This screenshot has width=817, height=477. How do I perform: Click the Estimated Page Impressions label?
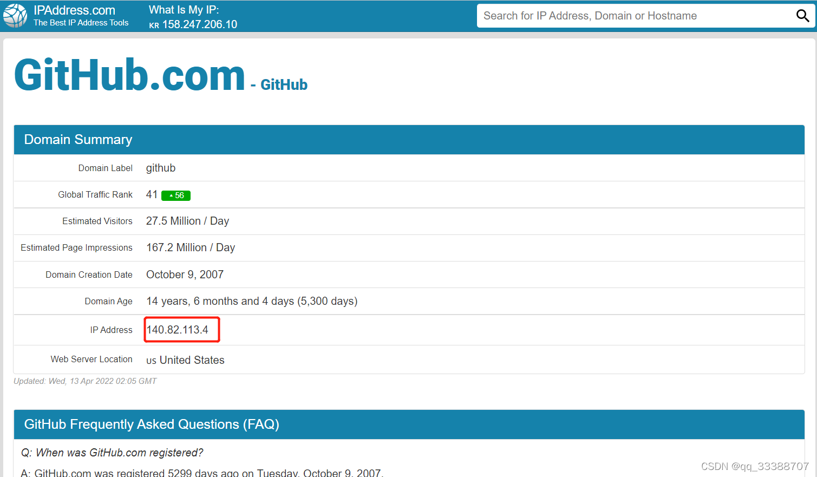76,247
